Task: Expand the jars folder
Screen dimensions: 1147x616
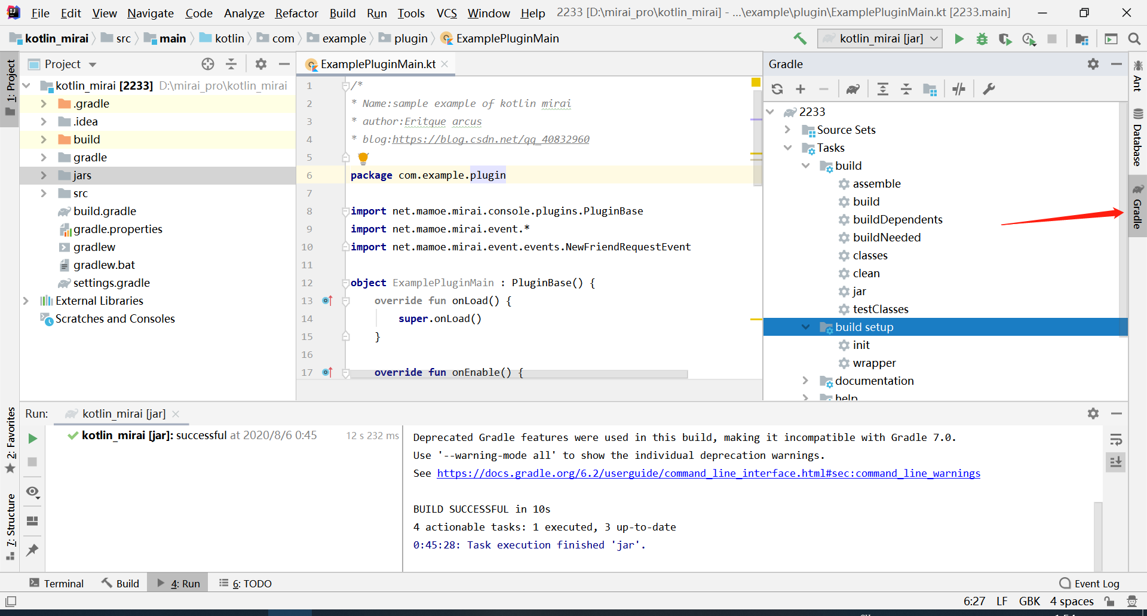Action: point(44,175)
